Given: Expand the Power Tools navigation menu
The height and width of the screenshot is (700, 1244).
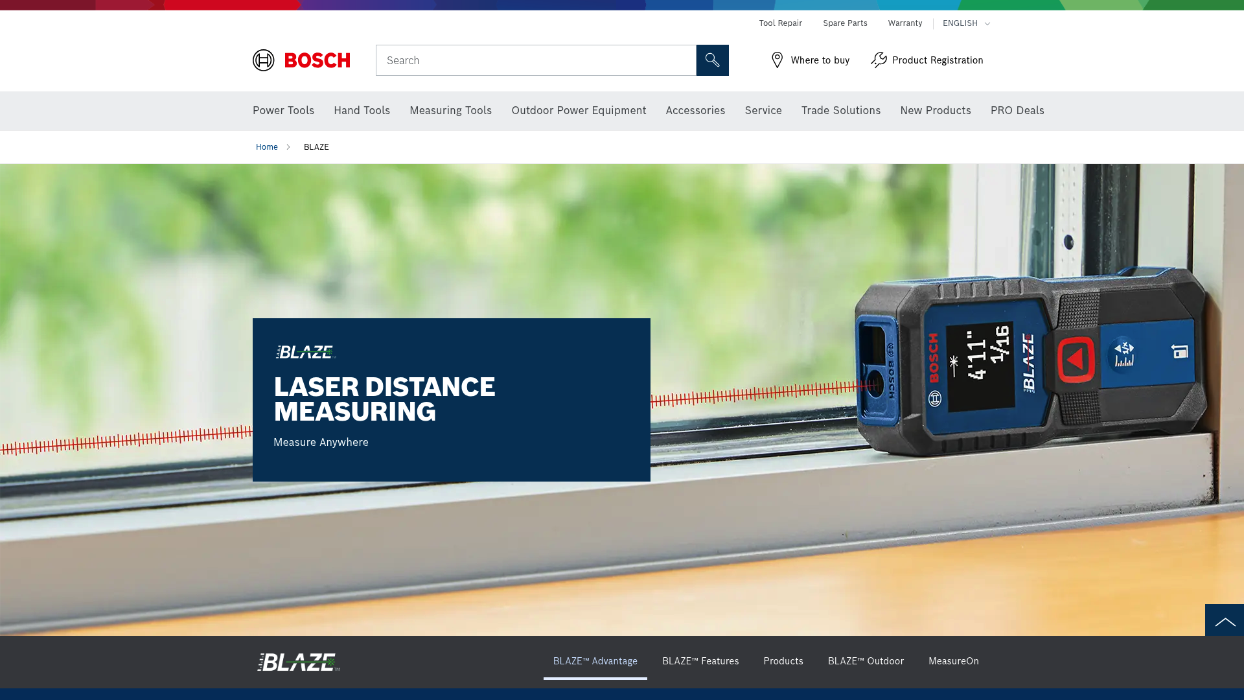Looking at the screenshot, I should tap(283, 110).
